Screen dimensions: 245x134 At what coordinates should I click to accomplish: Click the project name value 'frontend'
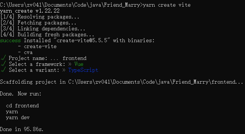[74, 58]
